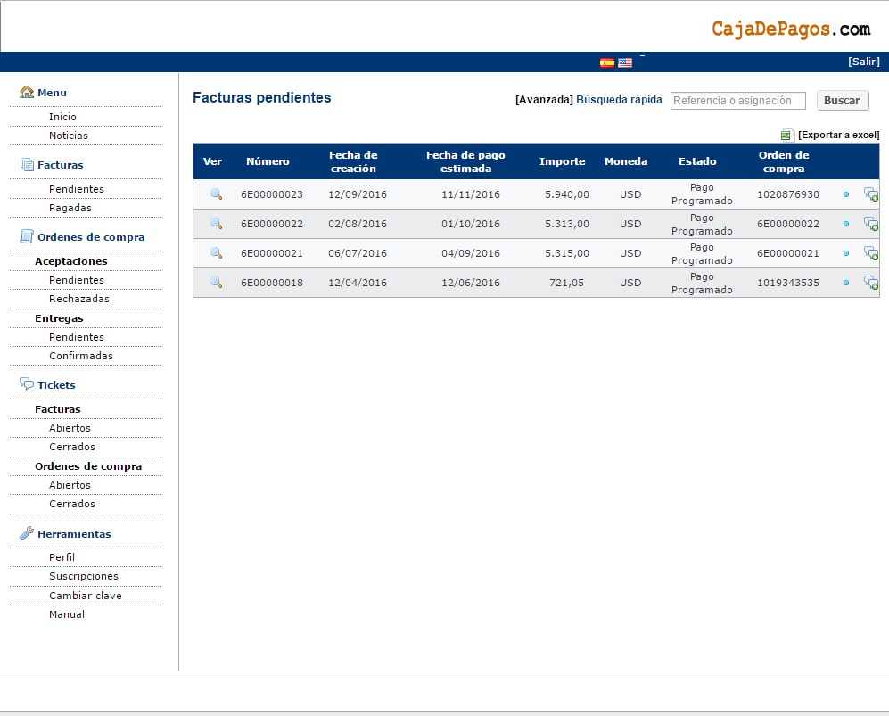Open Noticias in the menu

pos(69,136)
